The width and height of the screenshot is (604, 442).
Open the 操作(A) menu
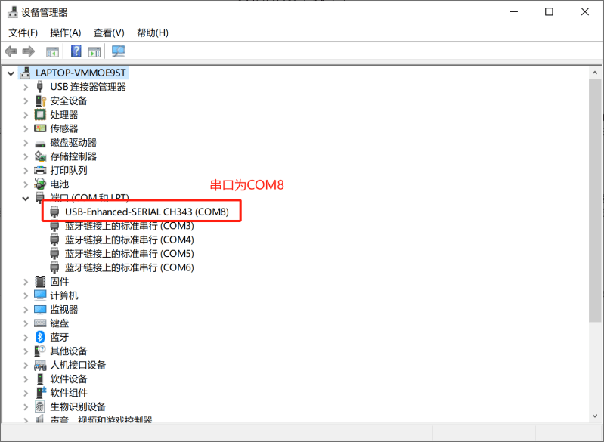pyautogui.click(x=66, y=32)
